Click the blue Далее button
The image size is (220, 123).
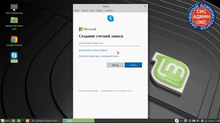pos(133,65)
